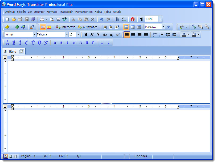Toggle paragraph marks display
The height and width of the screenshot is (164, 217).
[x=141, y=19]
